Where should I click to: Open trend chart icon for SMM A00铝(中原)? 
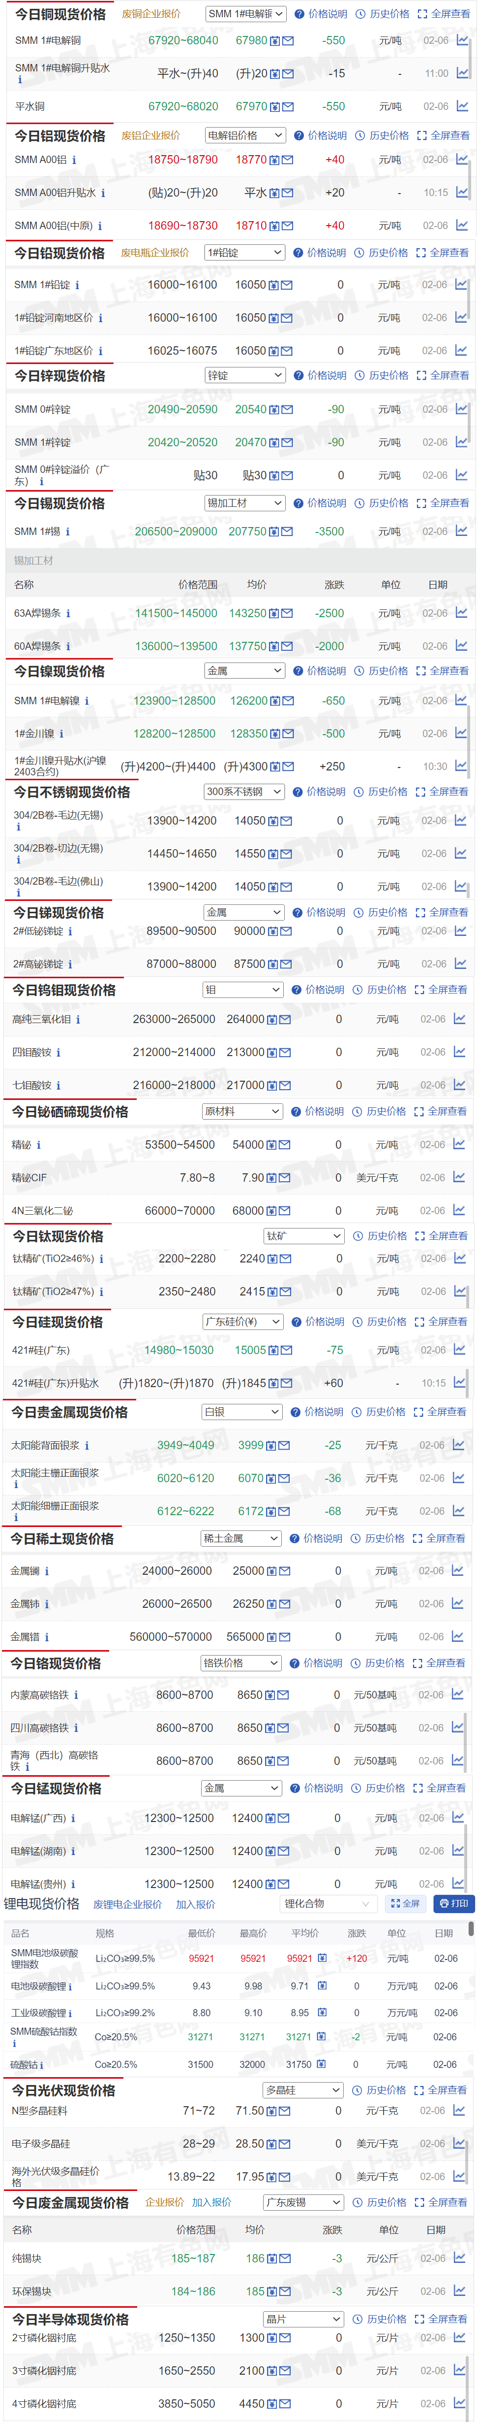[x=461, y=226]
